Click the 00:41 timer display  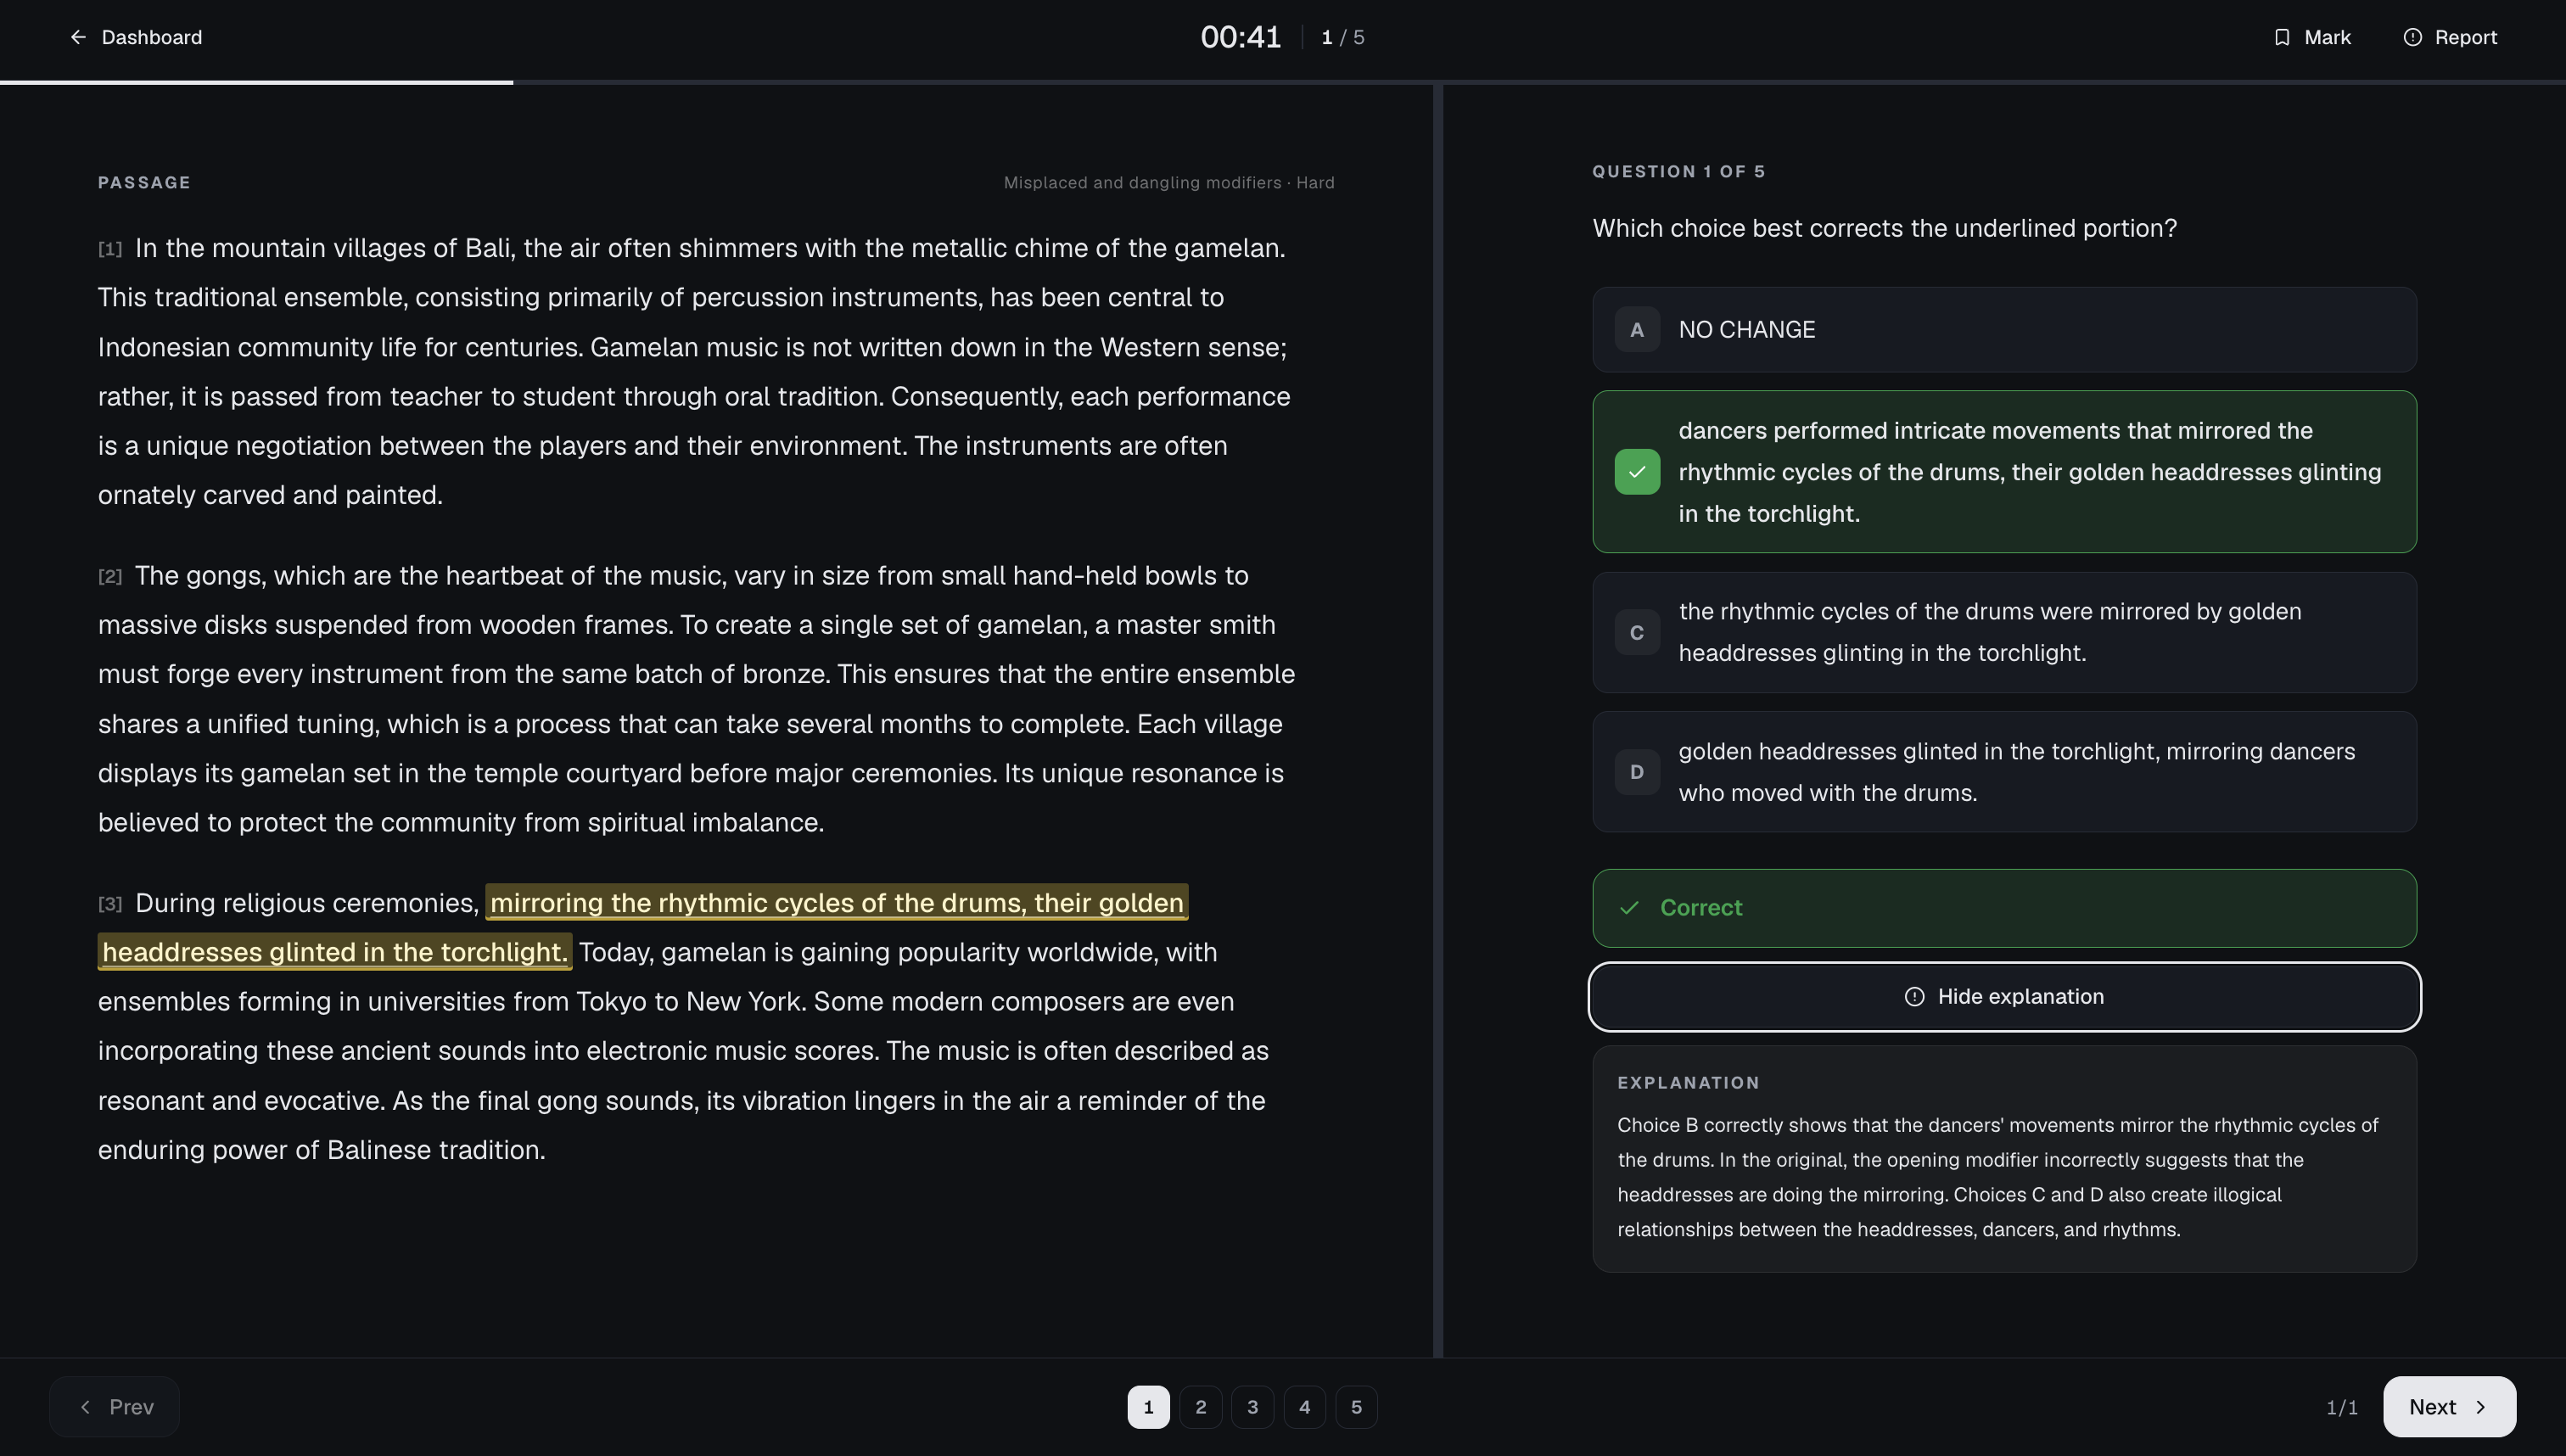(x=1240, y=37)
